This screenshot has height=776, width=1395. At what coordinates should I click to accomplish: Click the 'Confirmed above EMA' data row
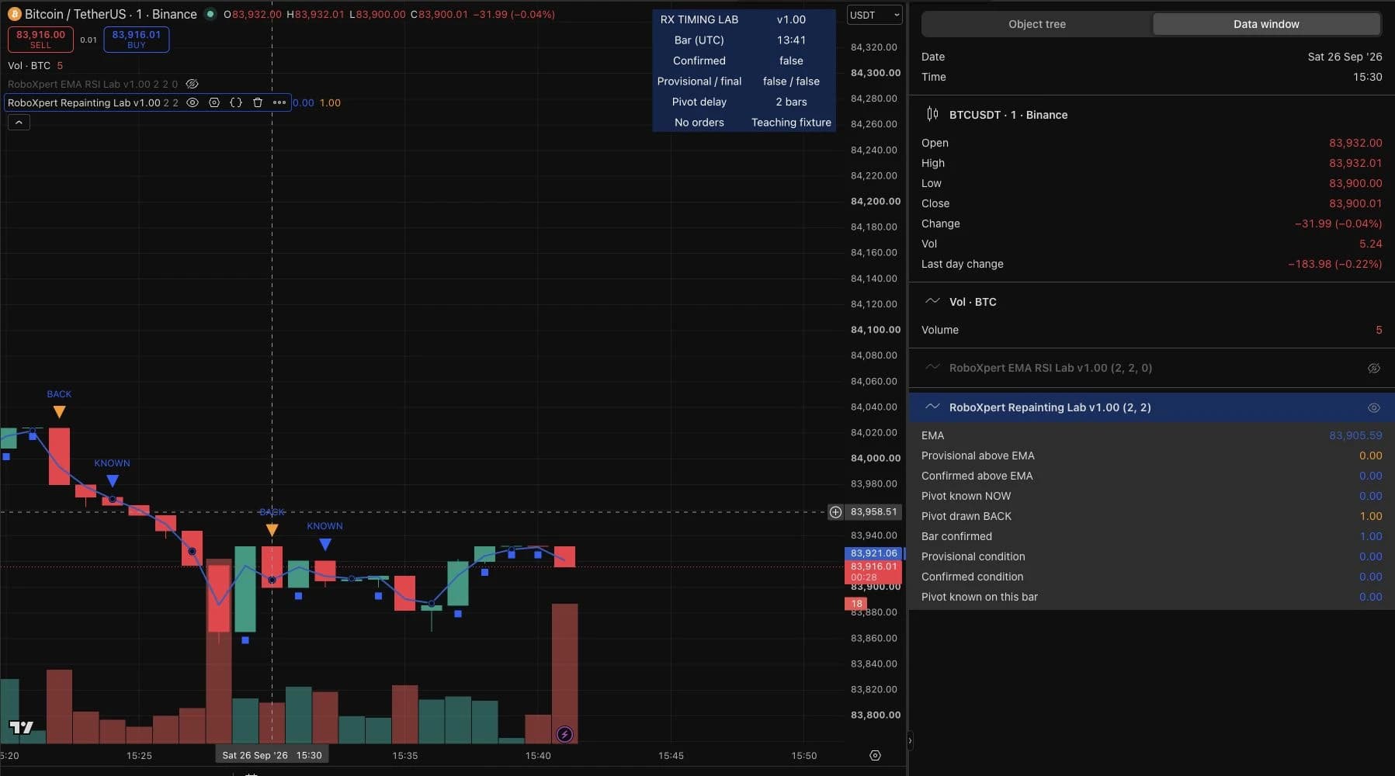pyautogui.click(x=1151, y=476)
